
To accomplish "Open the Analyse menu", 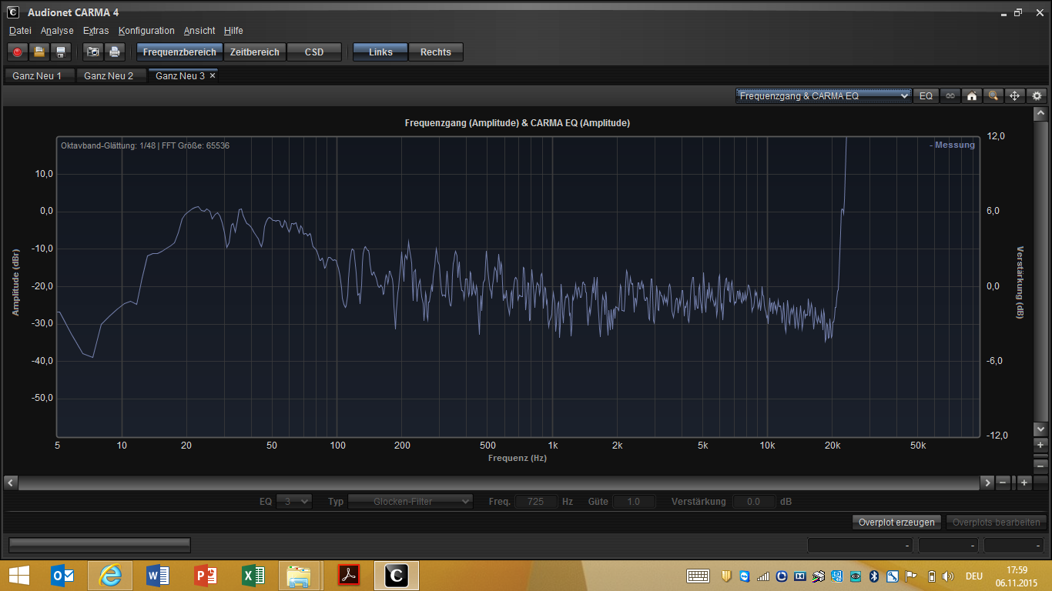I will click(57, 31).
